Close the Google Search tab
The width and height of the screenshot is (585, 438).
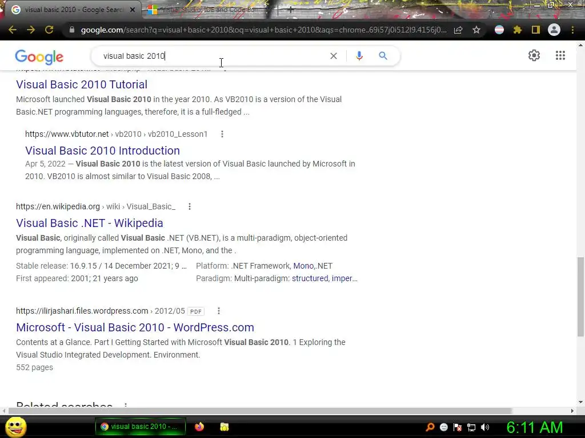click(133, 10)
